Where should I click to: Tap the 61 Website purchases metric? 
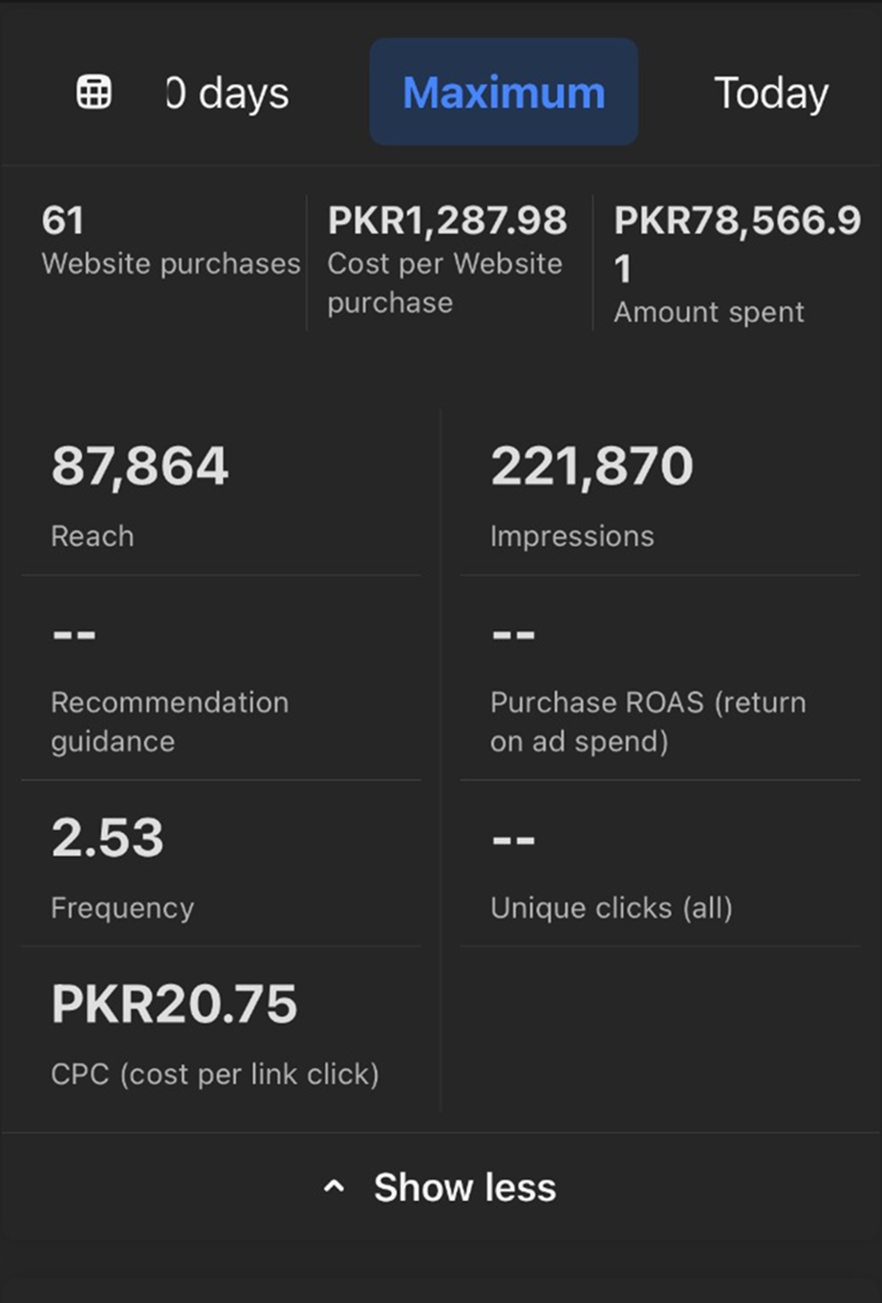coord(170,241)
